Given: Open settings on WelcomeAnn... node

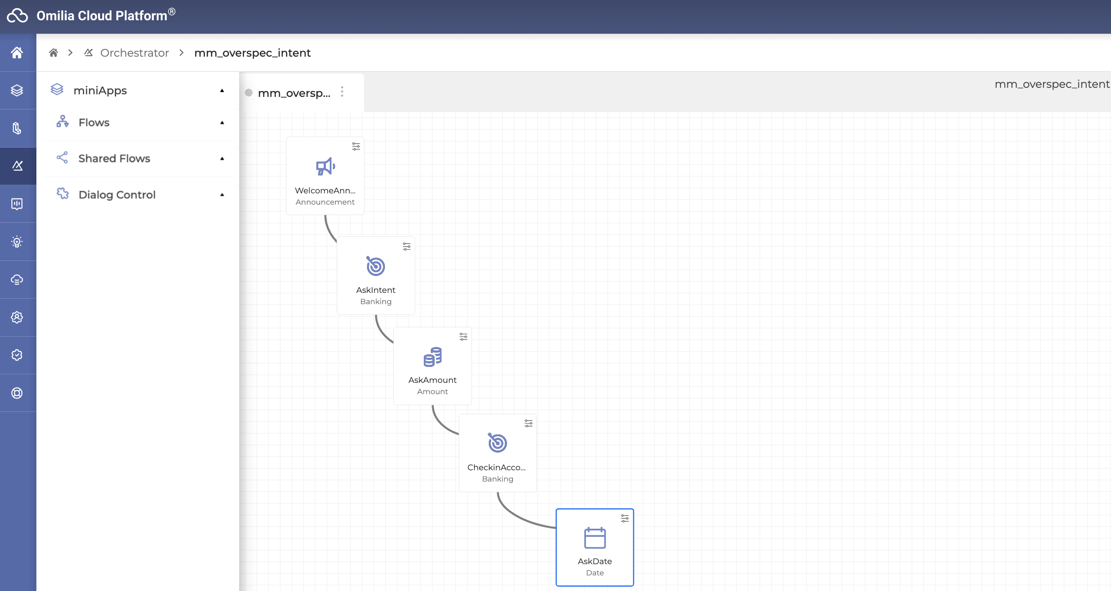Looking at the screenshot, I should (356, 147).
